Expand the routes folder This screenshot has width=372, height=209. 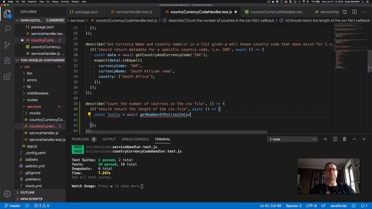pyautogui.click(x=24, y=100)
